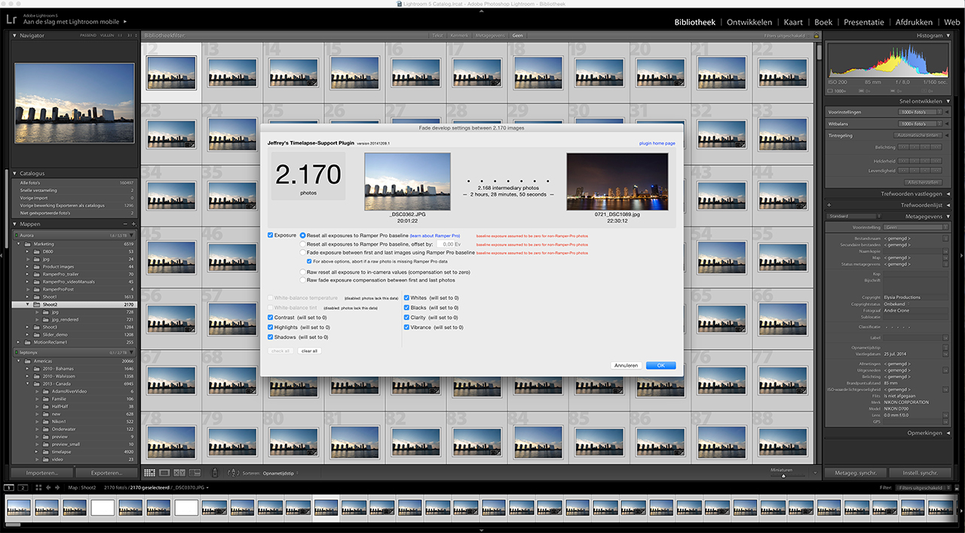Click the filter lock icon in the Library filter bar
The height and width of the screenshot is (533, 965).
pyautogui.click(x=815, y=35)
